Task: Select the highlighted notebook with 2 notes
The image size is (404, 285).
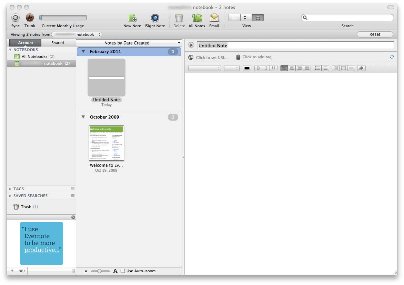Action: [41, 63]
